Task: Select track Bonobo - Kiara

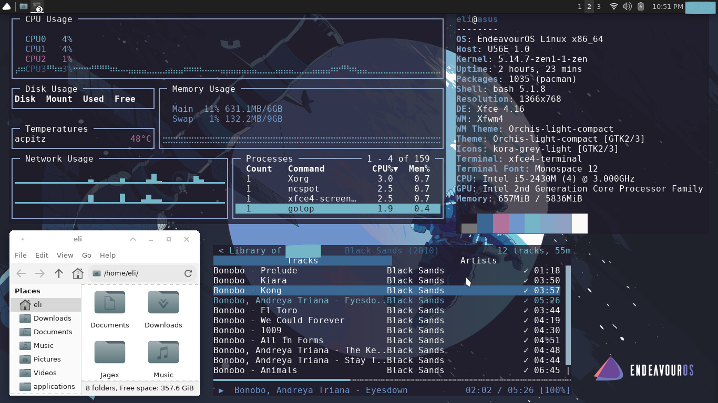Action: [x=387, y=281]
